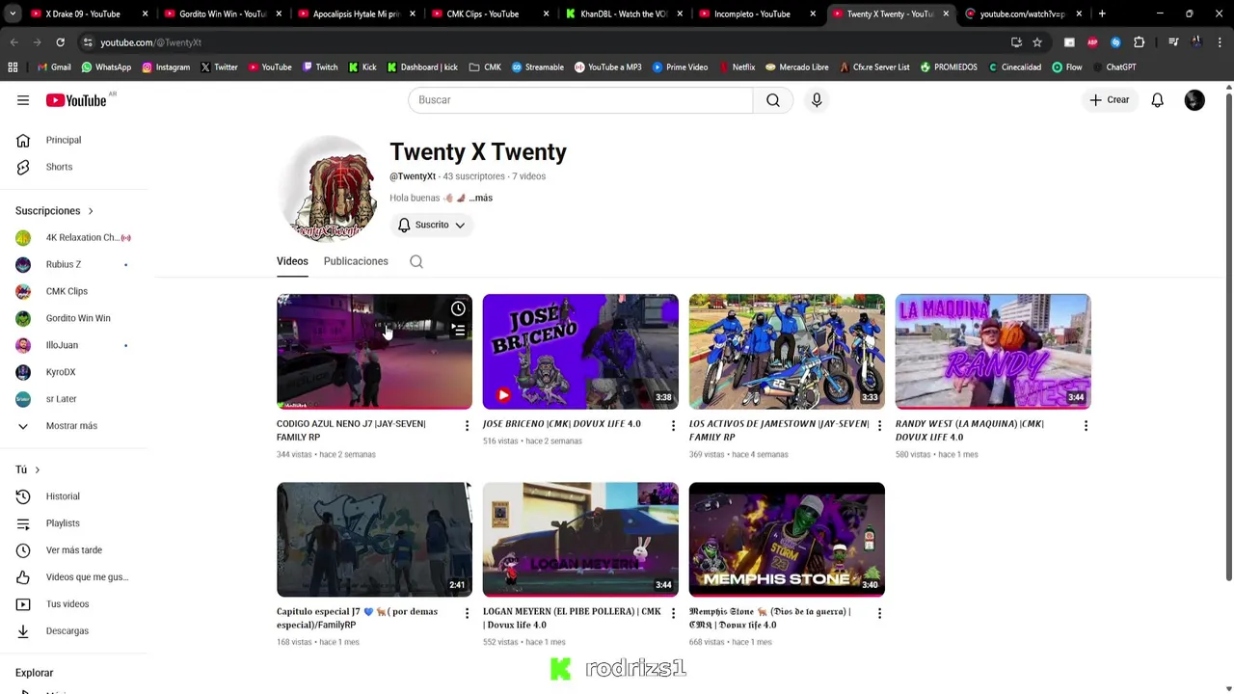Open Twitch bookmark
Viewport: 1234px width, 694px height.
pos(320,67)
